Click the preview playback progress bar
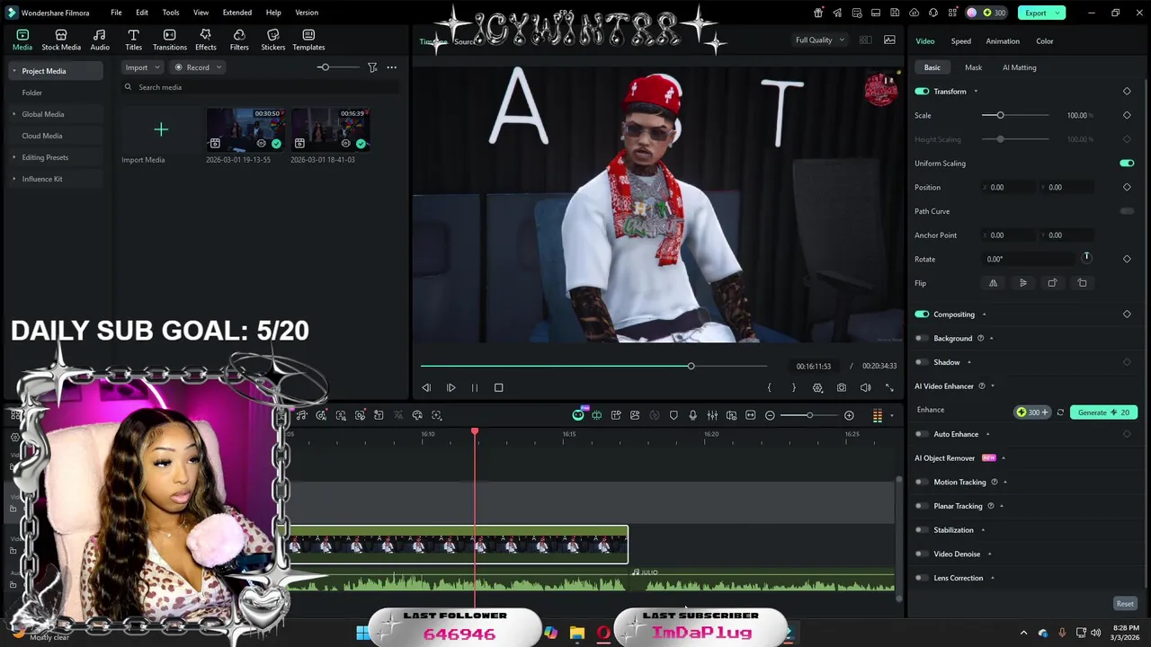1151x647 pixels. point(593,366)
